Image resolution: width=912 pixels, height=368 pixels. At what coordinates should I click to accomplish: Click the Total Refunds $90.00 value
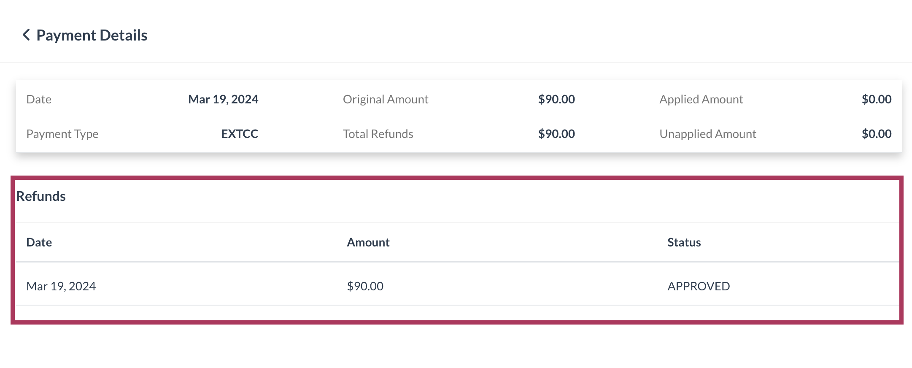click(556, 134)
